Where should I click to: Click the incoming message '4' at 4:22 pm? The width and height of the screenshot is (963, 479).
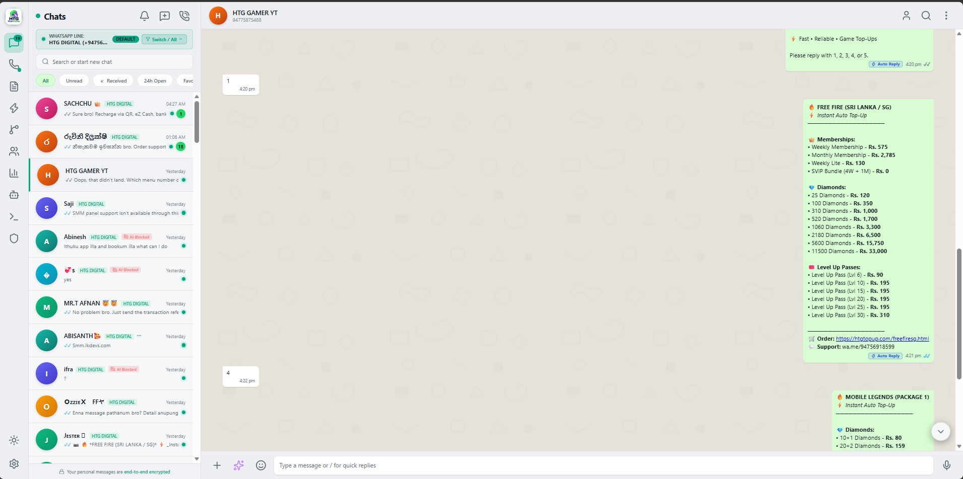[x=241, y=376]
